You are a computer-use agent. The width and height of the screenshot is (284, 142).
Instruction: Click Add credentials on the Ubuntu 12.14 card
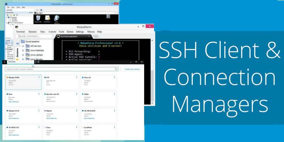tap(14, 119)
